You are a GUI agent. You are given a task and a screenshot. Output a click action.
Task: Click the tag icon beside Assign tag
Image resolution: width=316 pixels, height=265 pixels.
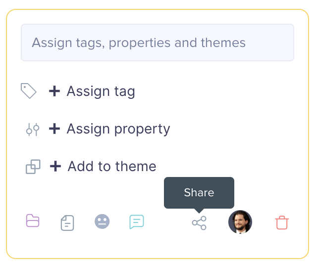tap(29, 91)
